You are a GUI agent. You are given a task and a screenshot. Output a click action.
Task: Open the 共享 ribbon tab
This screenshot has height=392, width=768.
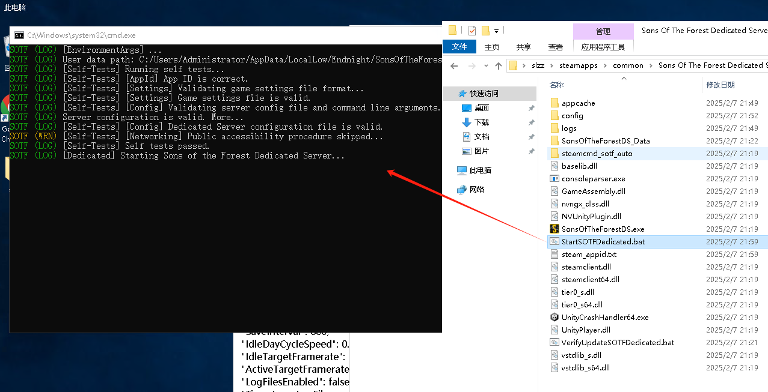click(x=524, y=47)
